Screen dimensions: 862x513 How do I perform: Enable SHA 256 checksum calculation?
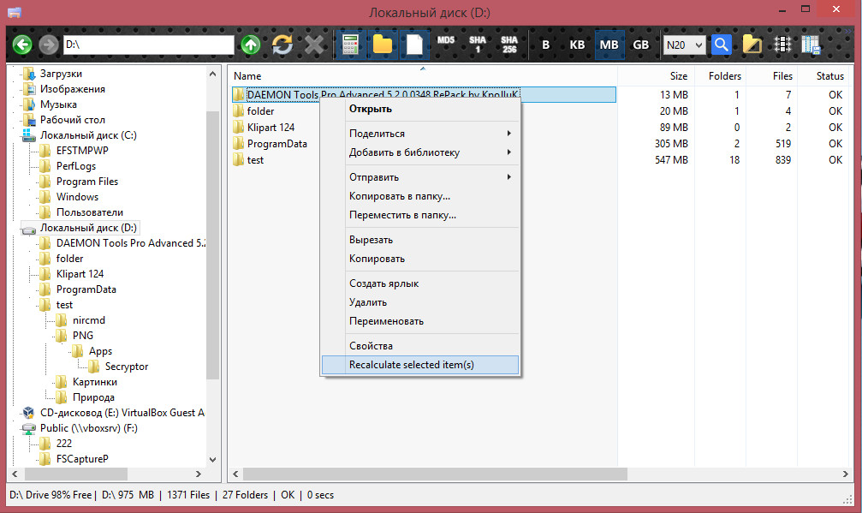[509, 45]
